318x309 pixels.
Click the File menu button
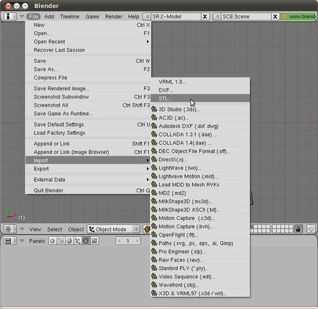point(34,17)
